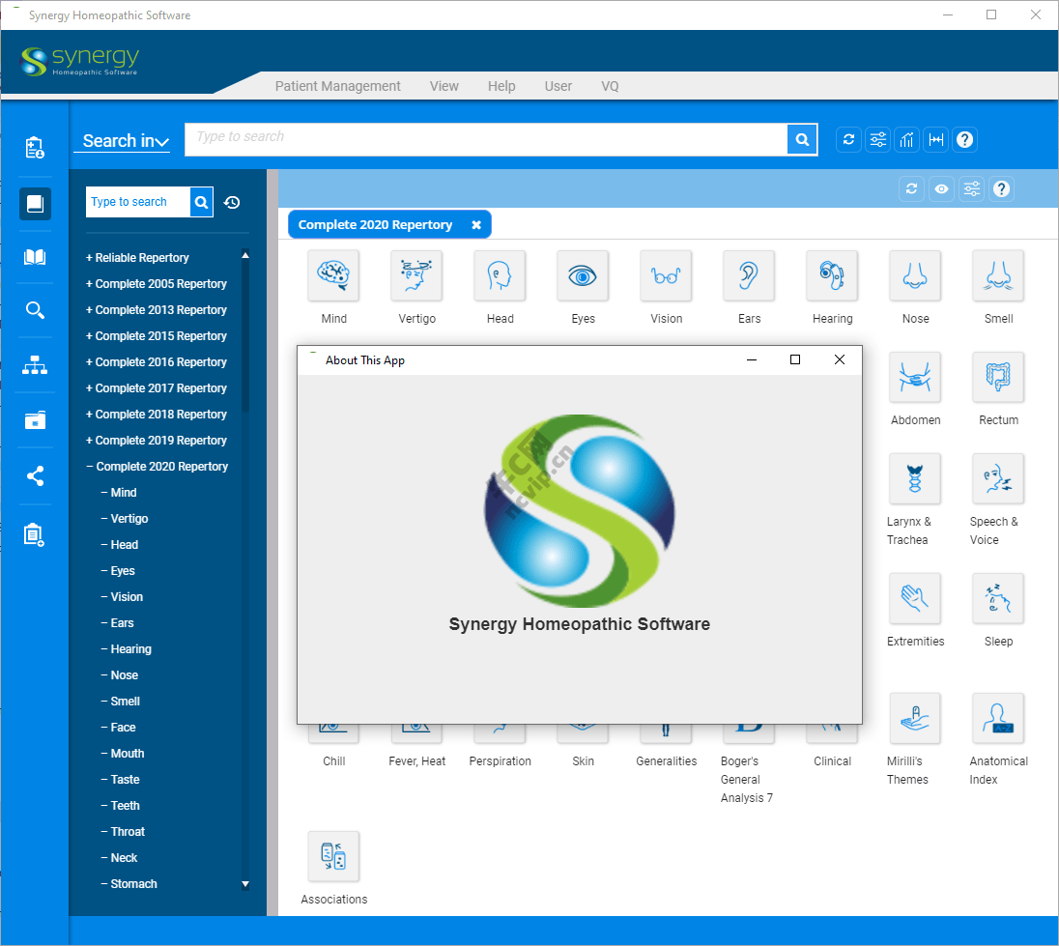Open the hierarchy tree sidebar icon

click(35, 365)
